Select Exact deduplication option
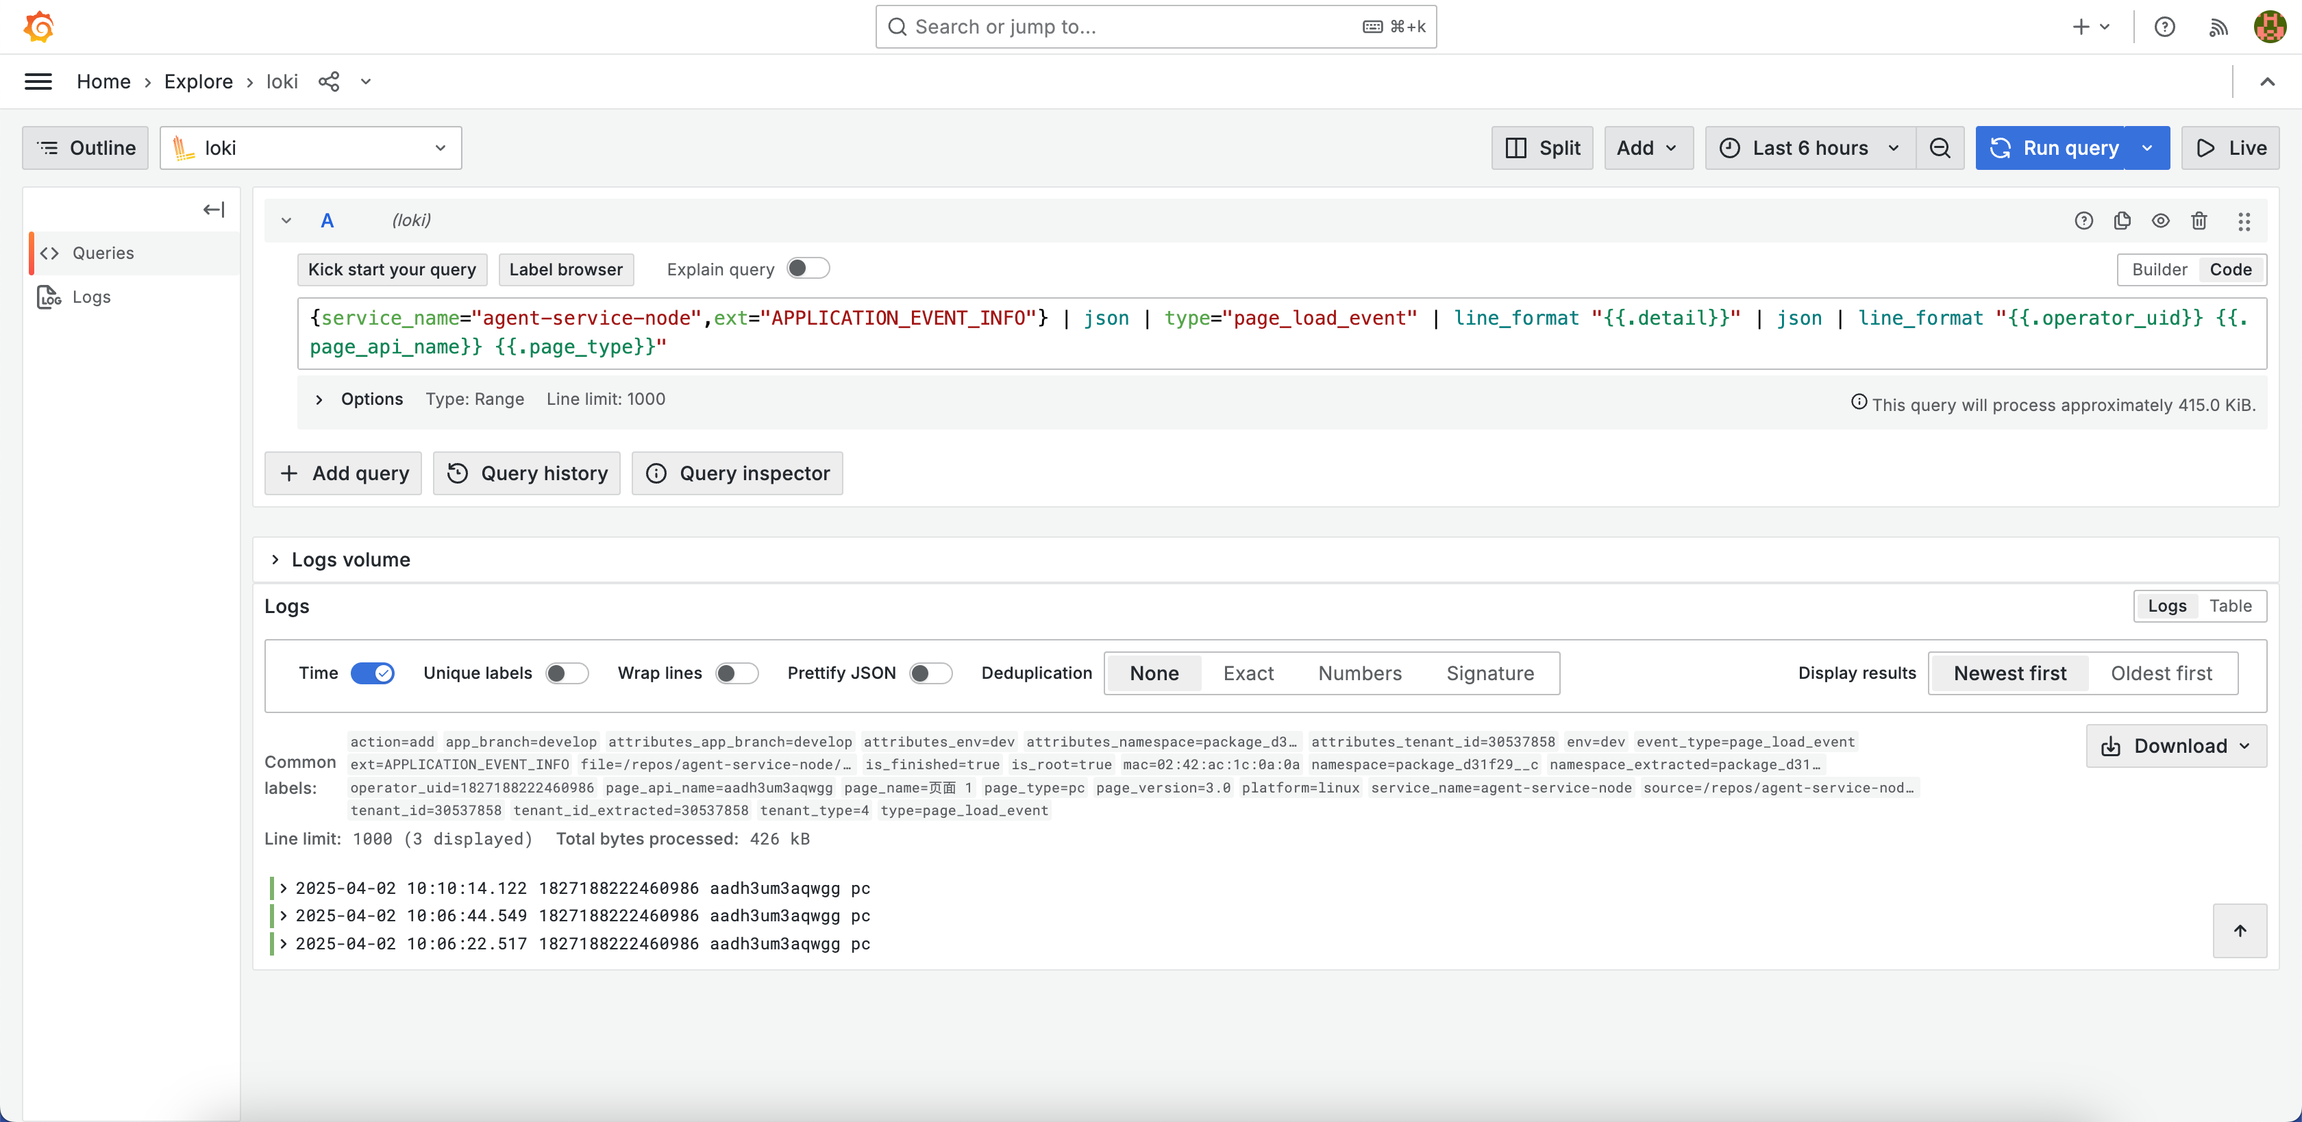The height and width of the screenshot is (1122, 2302). pos(1248,673)
